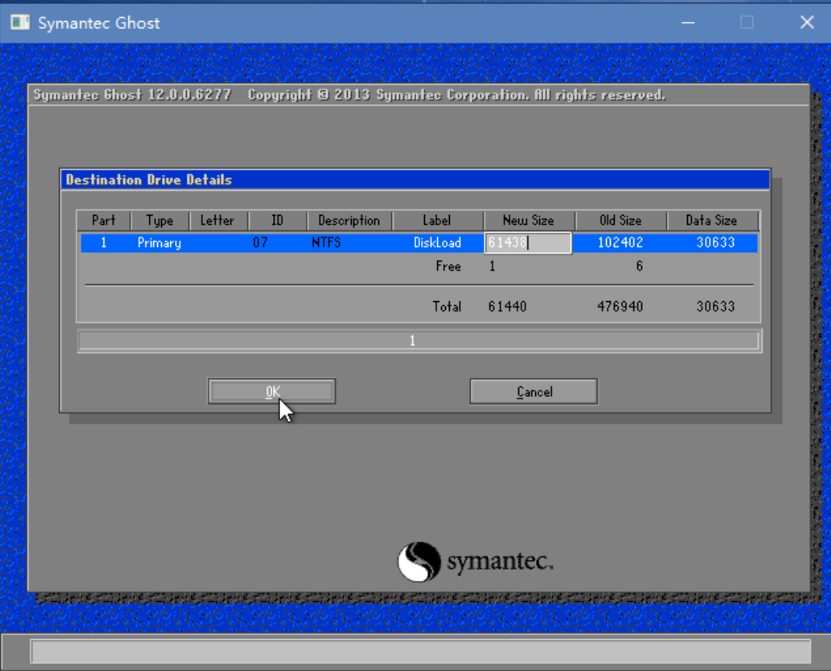Viewport: 831px width, 671px height.
Task: Click the Total row label
Action: [447, 307]
